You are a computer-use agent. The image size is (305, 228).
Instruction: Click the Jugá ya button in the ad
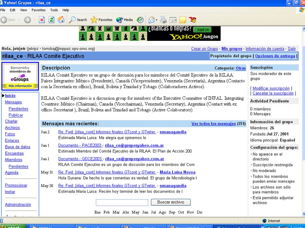[203, 30]
